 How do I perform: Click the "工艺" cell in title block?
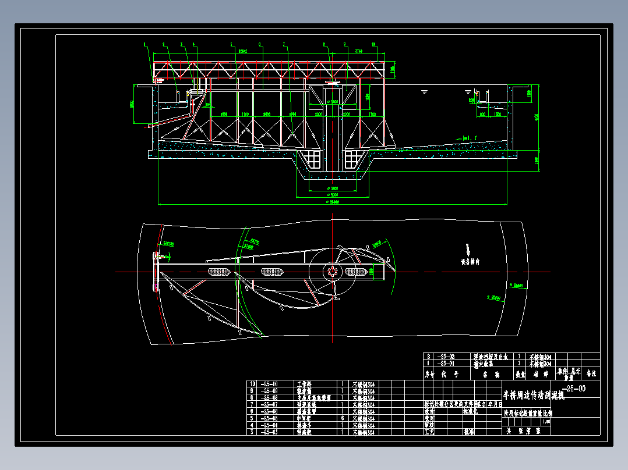pyautogui.click(x=429, y=432)
